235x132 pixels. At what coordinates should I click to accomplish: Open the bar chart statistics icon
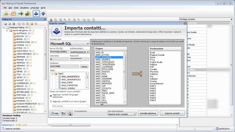28,14
